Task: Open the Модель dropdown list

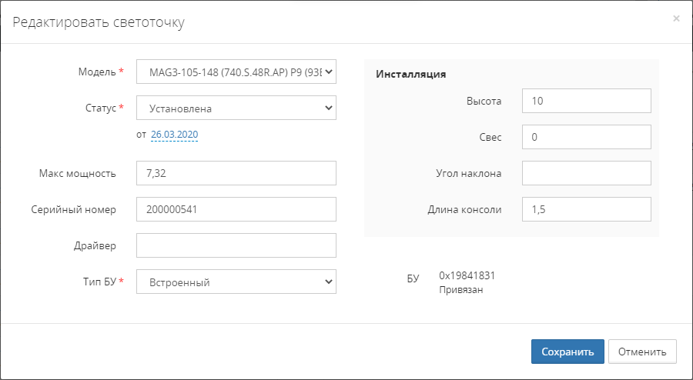Action: 236,72
